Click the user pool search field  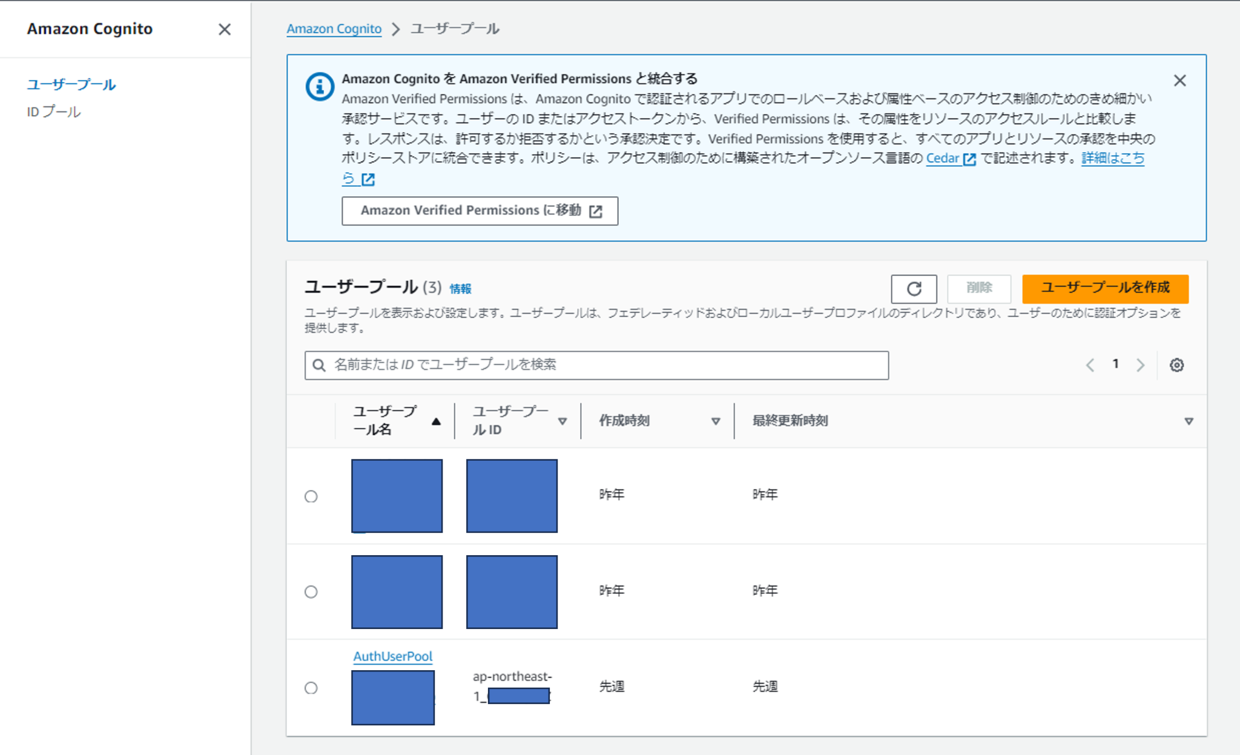click(596, 364)
